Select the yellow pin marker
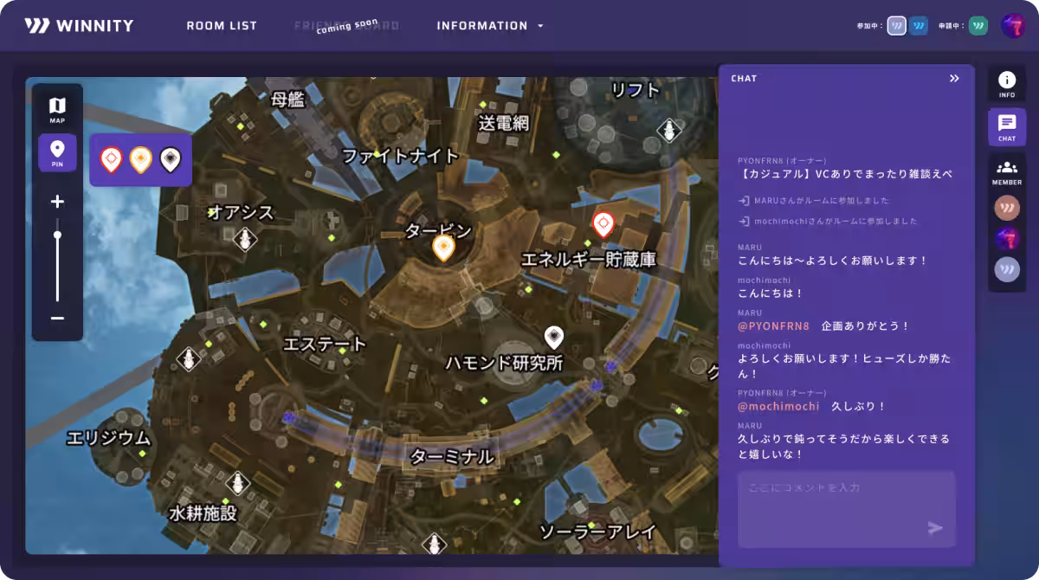1039x580 pixels. coord(140,158)
